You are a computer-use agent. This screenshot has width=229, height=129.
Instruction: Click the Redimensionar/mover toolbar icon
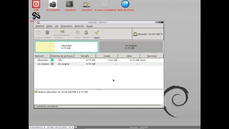pyautogui.click(x=62, y=34)
